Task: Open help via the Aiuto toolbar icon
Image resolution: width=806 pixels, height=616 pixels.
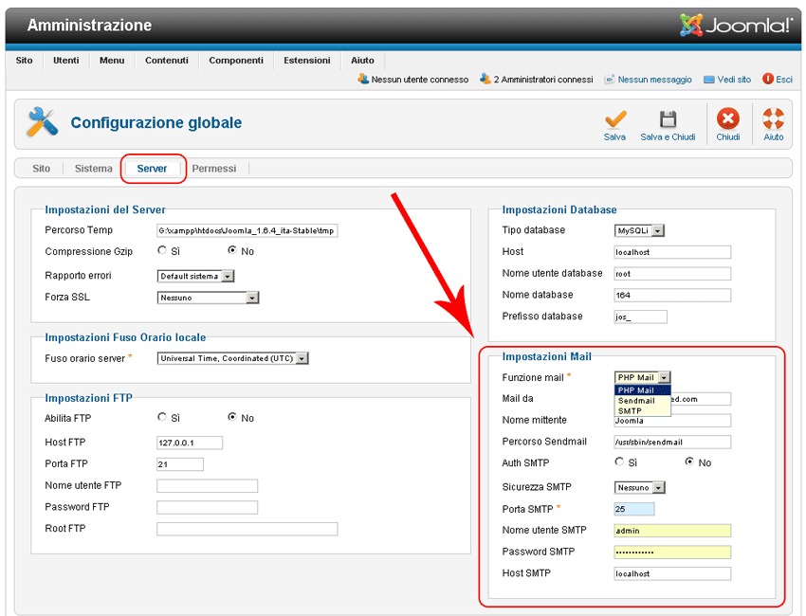Action: pyautogui.click(x=773, y=117)
